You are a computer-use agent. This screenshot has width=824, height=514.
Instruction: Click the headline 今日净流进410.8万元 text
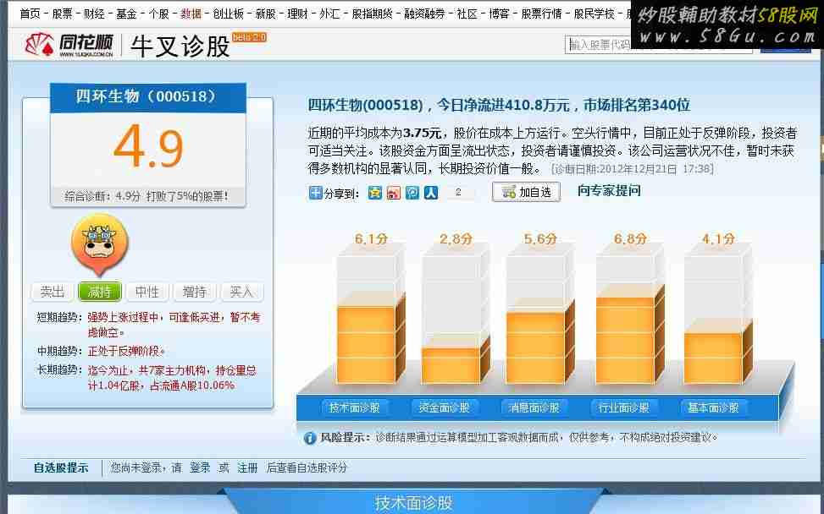coord(503,105)
